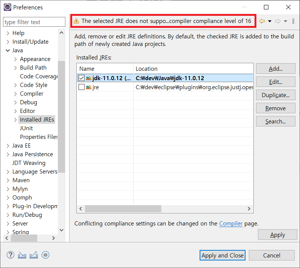Expand the Editor tree node
This screenshot has height=268, width=300.
coord(15,111)
